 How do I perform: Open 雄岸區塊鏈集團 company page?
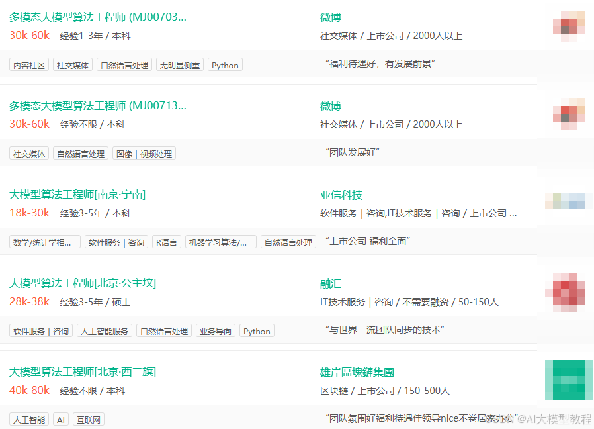[x=357, y=373]
